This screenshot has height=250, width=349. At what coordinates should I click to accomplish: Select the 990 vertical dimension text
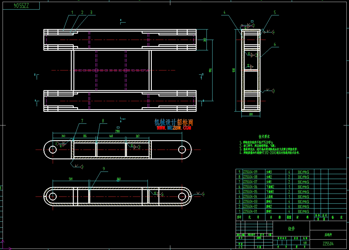click(210, 70)
